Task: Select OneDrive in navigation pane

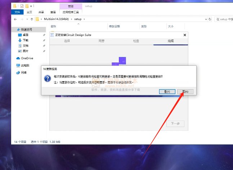Action: tap(27, 58)
